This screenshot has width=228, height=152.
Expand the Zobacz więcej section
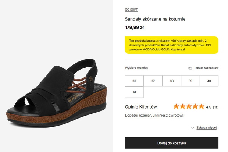point(206,128)
